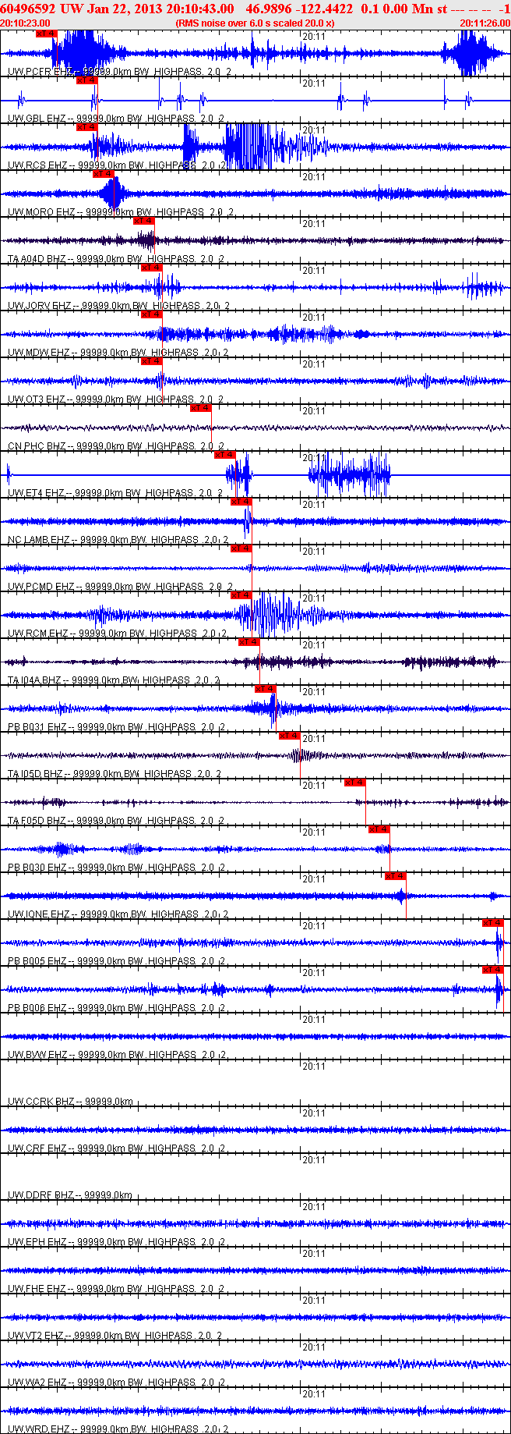Click the red pick flag on UW.PCFR trace

coord(47,34)
